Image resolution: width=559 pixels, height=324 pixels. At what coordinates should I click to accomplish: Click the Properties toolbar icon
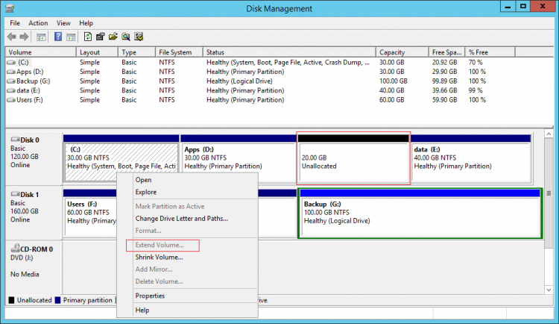(100, 37)
